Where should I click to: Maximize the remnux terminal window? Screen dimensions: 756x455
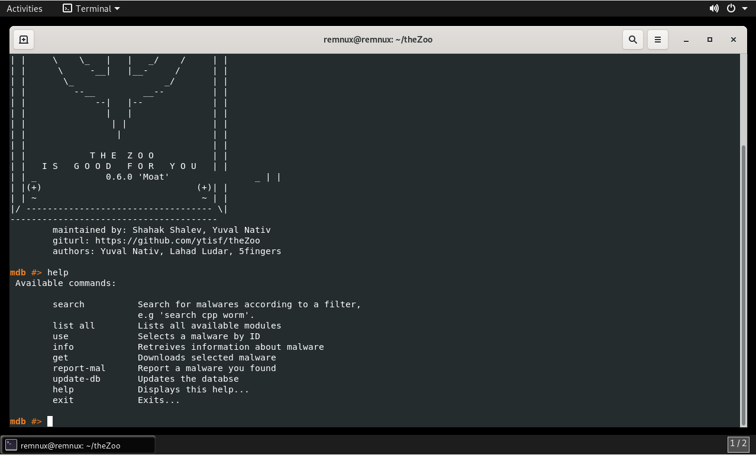click(709, 40)
